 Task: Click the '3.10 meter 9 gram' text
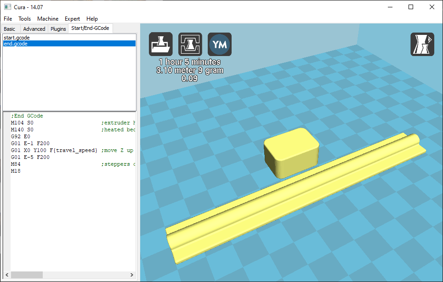coord(190,70)
